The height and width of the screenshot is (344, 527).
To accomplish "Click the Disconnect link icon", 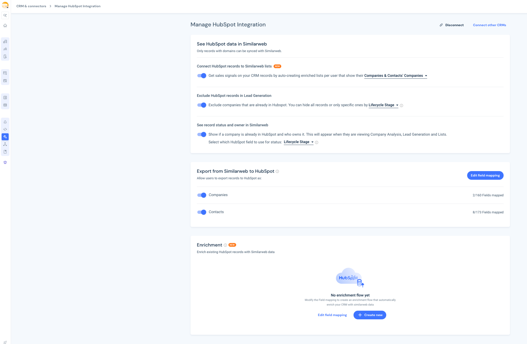I will [441, 25].
